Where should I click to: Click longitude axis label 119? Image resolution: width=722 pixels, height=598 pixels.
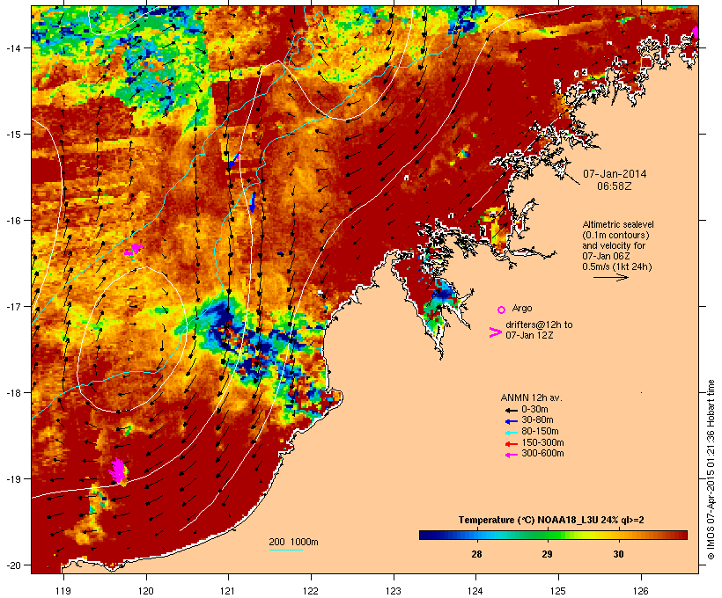(63, 591)
